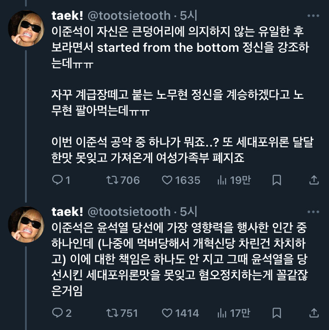
Task: Share the first tweet via share icon
Action: pyautogui.click(x=314, y=180)
